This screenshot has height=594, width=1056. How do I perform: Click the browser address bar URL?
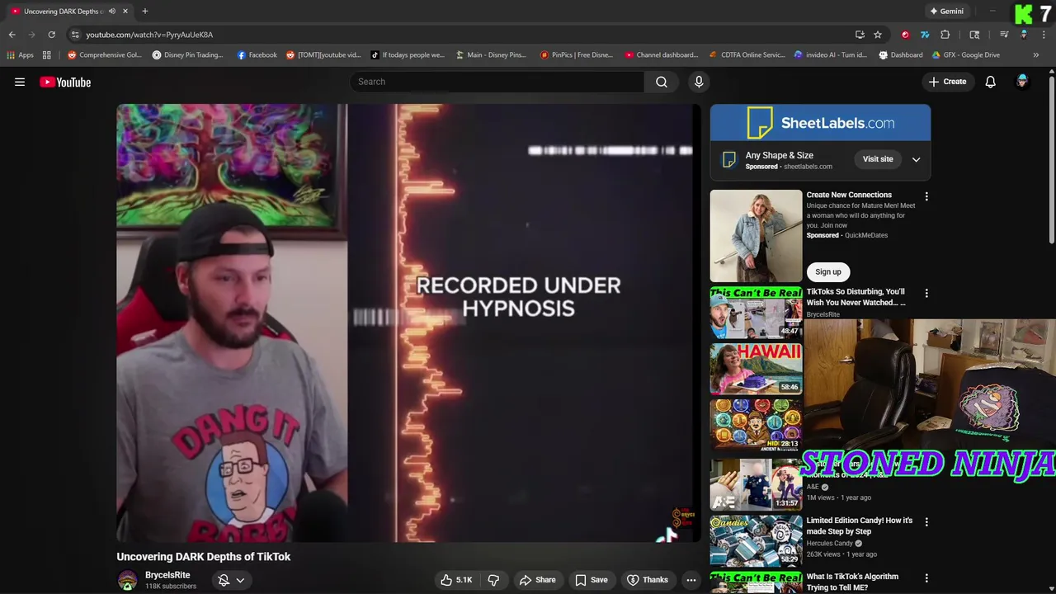[149, 35]
